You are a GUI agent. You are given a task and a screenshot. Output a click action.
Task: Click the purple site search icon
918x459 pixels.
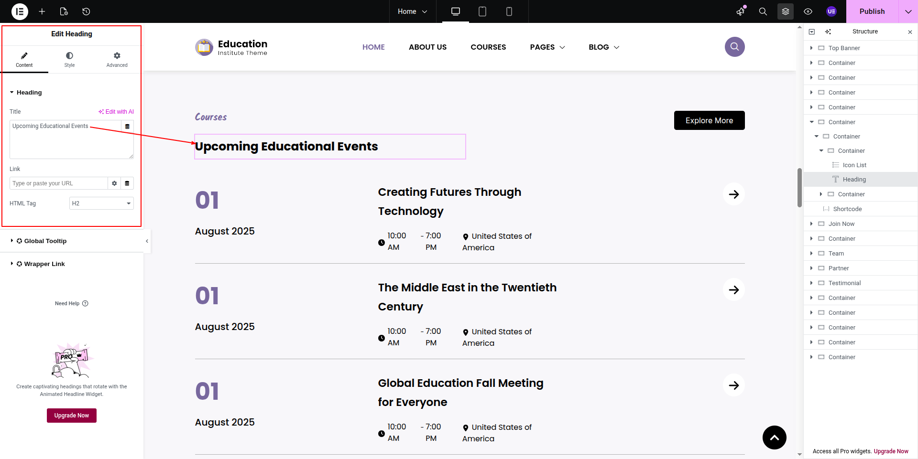734,47
